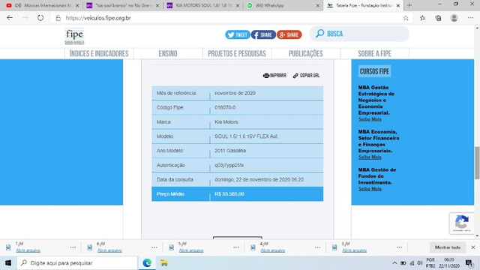Share page via Facebook button
The height and width of the screenshot is (270, 480).
click(x=263, y=34)
